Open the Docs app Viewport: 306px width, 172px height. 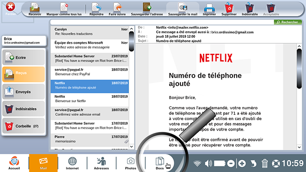160,163
